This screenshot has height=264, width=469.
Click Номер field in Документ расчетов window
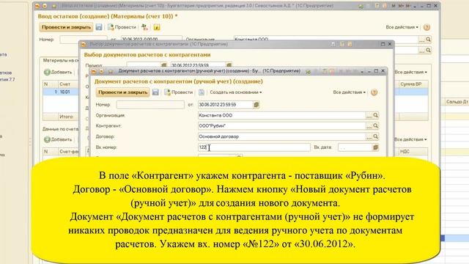pos(150,105)
